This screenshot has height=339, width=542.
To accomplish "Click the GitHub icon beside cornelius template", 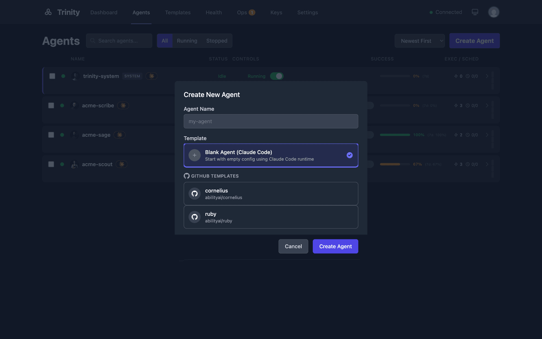I will click(x=194, y=194).
